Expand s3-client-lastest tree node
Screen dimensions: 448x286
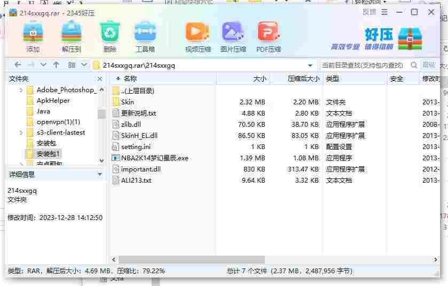(21, 133)
